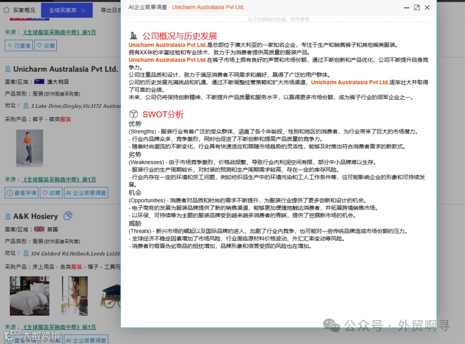Open A&K Hosiery dress model thumbnail
Image resolution: width=465 pixels, height=344 pixels.
coord(74,296)
